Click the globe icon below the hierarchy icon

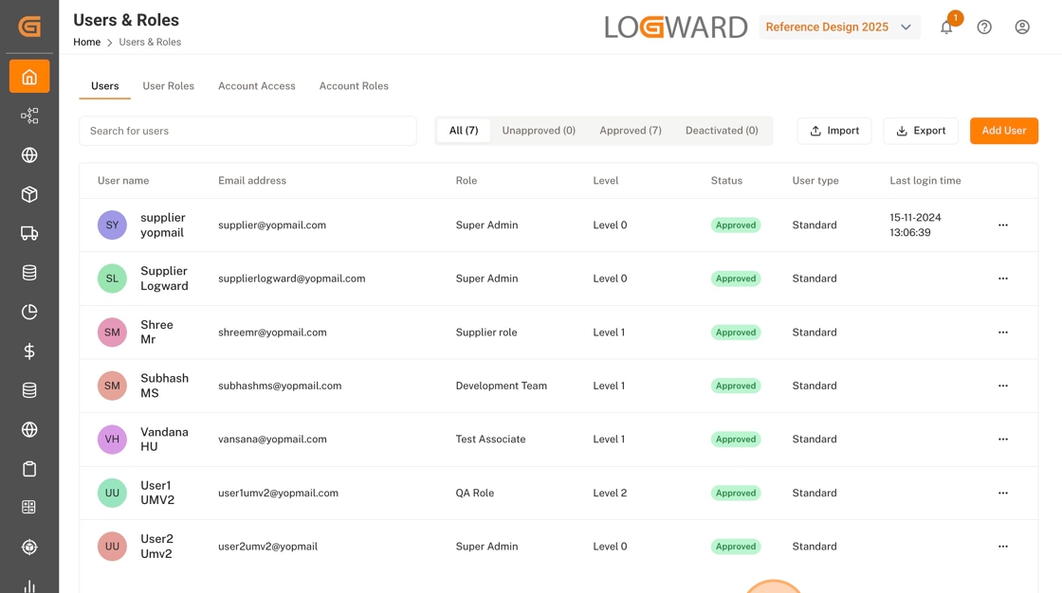[x=29, y=155]
